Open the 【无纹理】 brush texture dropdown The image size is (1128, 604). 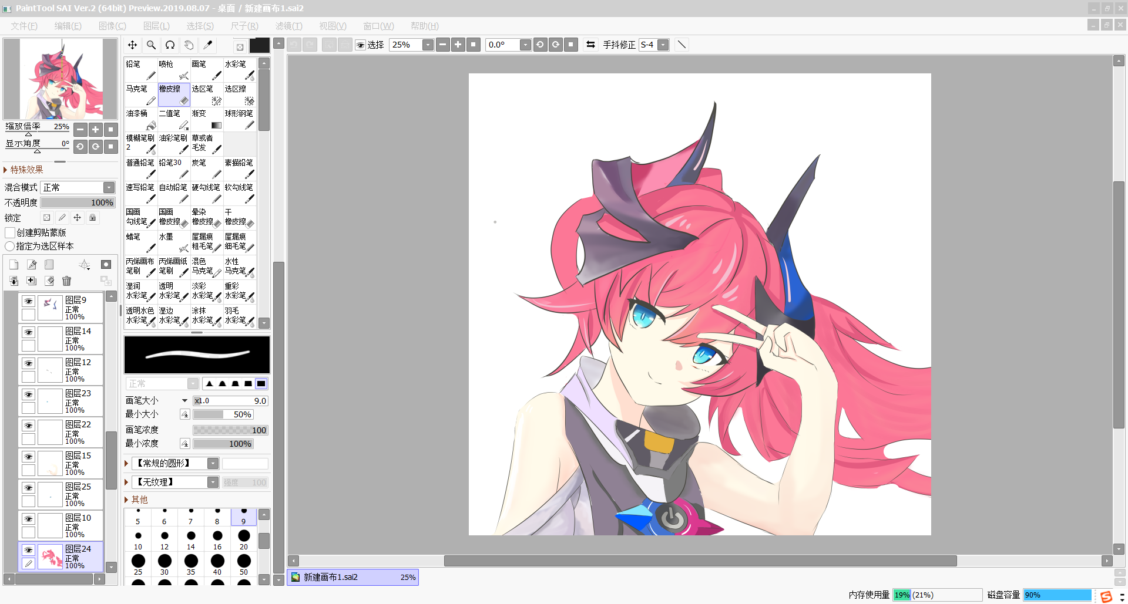(x=213, y=482)
